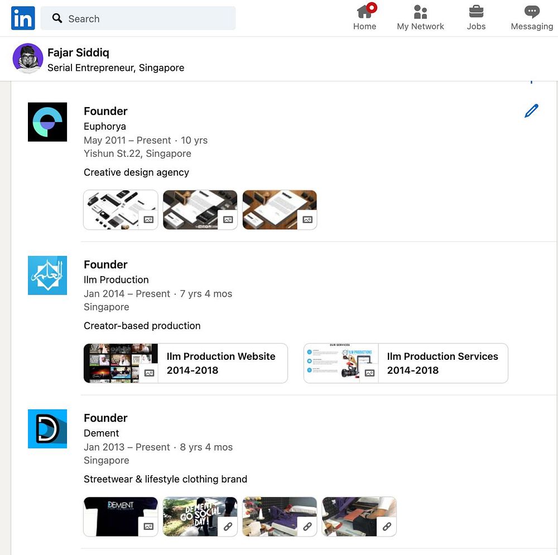
Task: Click the search magnifier icon
Action: [57, 18]
